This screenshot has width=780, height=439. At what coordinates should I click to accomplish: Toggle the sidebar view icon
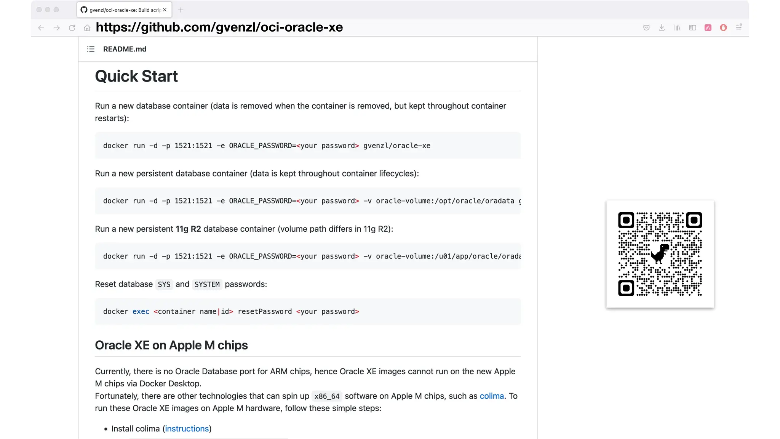pos(692,27)
